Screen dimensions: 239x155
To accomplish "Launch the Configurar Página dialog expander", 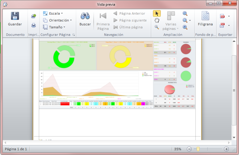I will [x=73, y=35].
